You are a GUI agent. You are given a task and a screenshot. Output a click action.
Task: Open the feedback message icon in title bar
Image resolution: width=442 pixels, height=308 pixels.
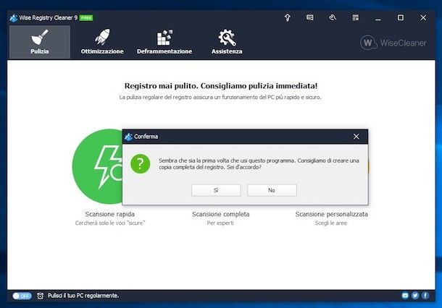(x=310, y=18)
